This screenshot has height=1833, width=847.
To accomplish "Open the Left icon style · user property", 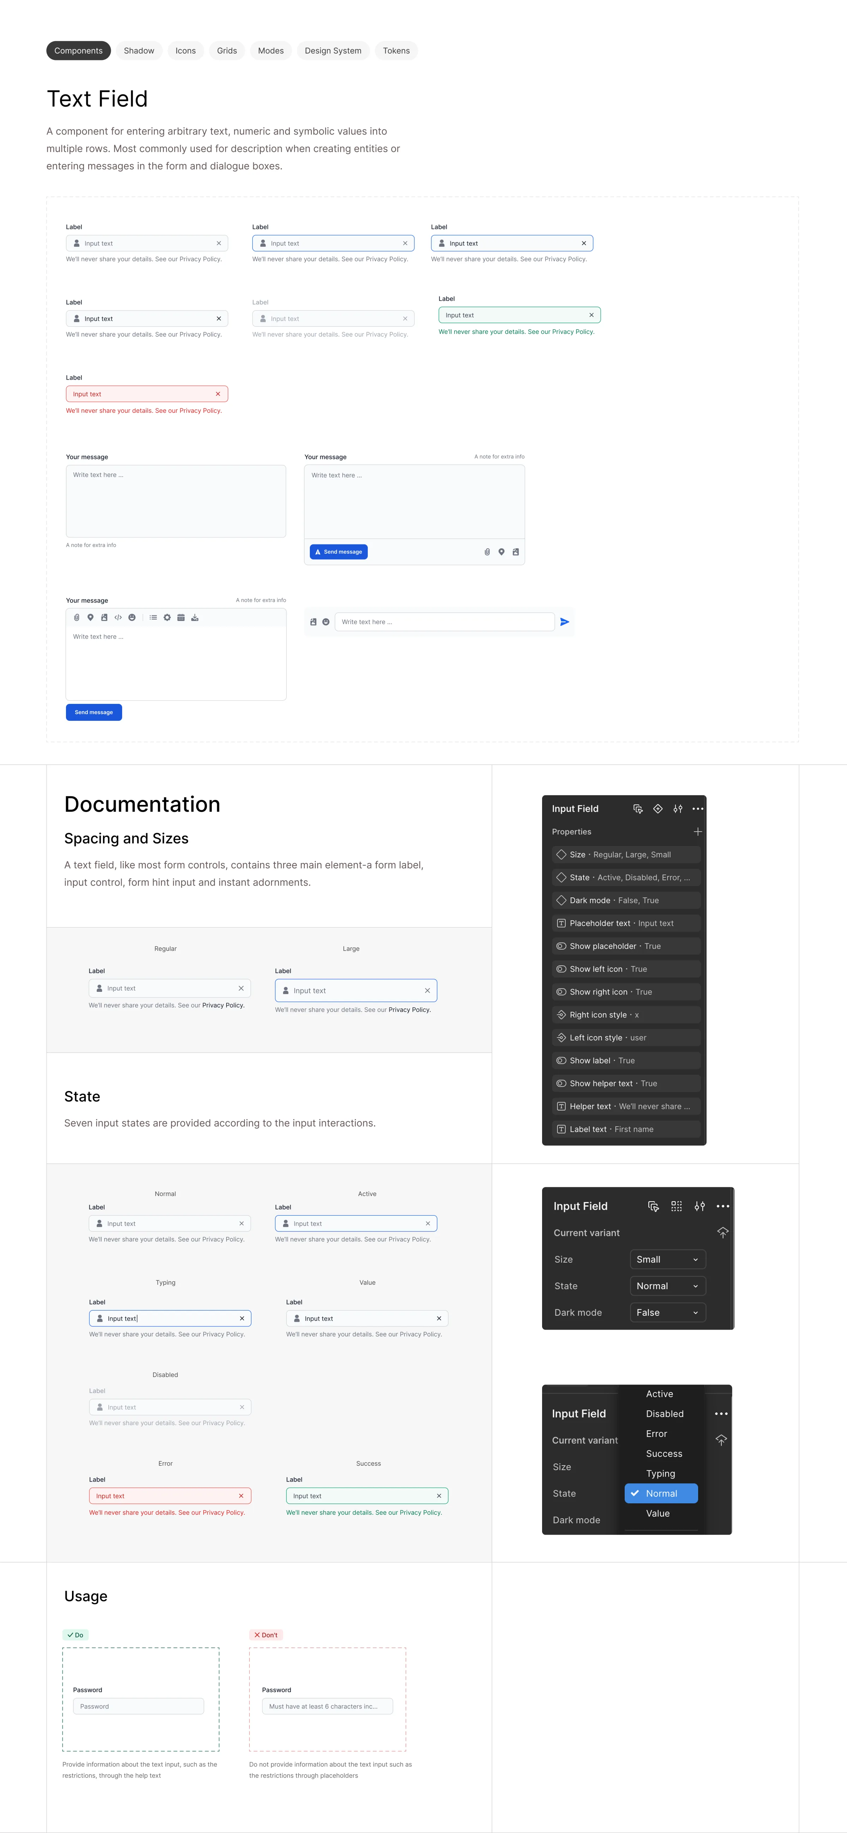I will click(x=627, y=1037).
